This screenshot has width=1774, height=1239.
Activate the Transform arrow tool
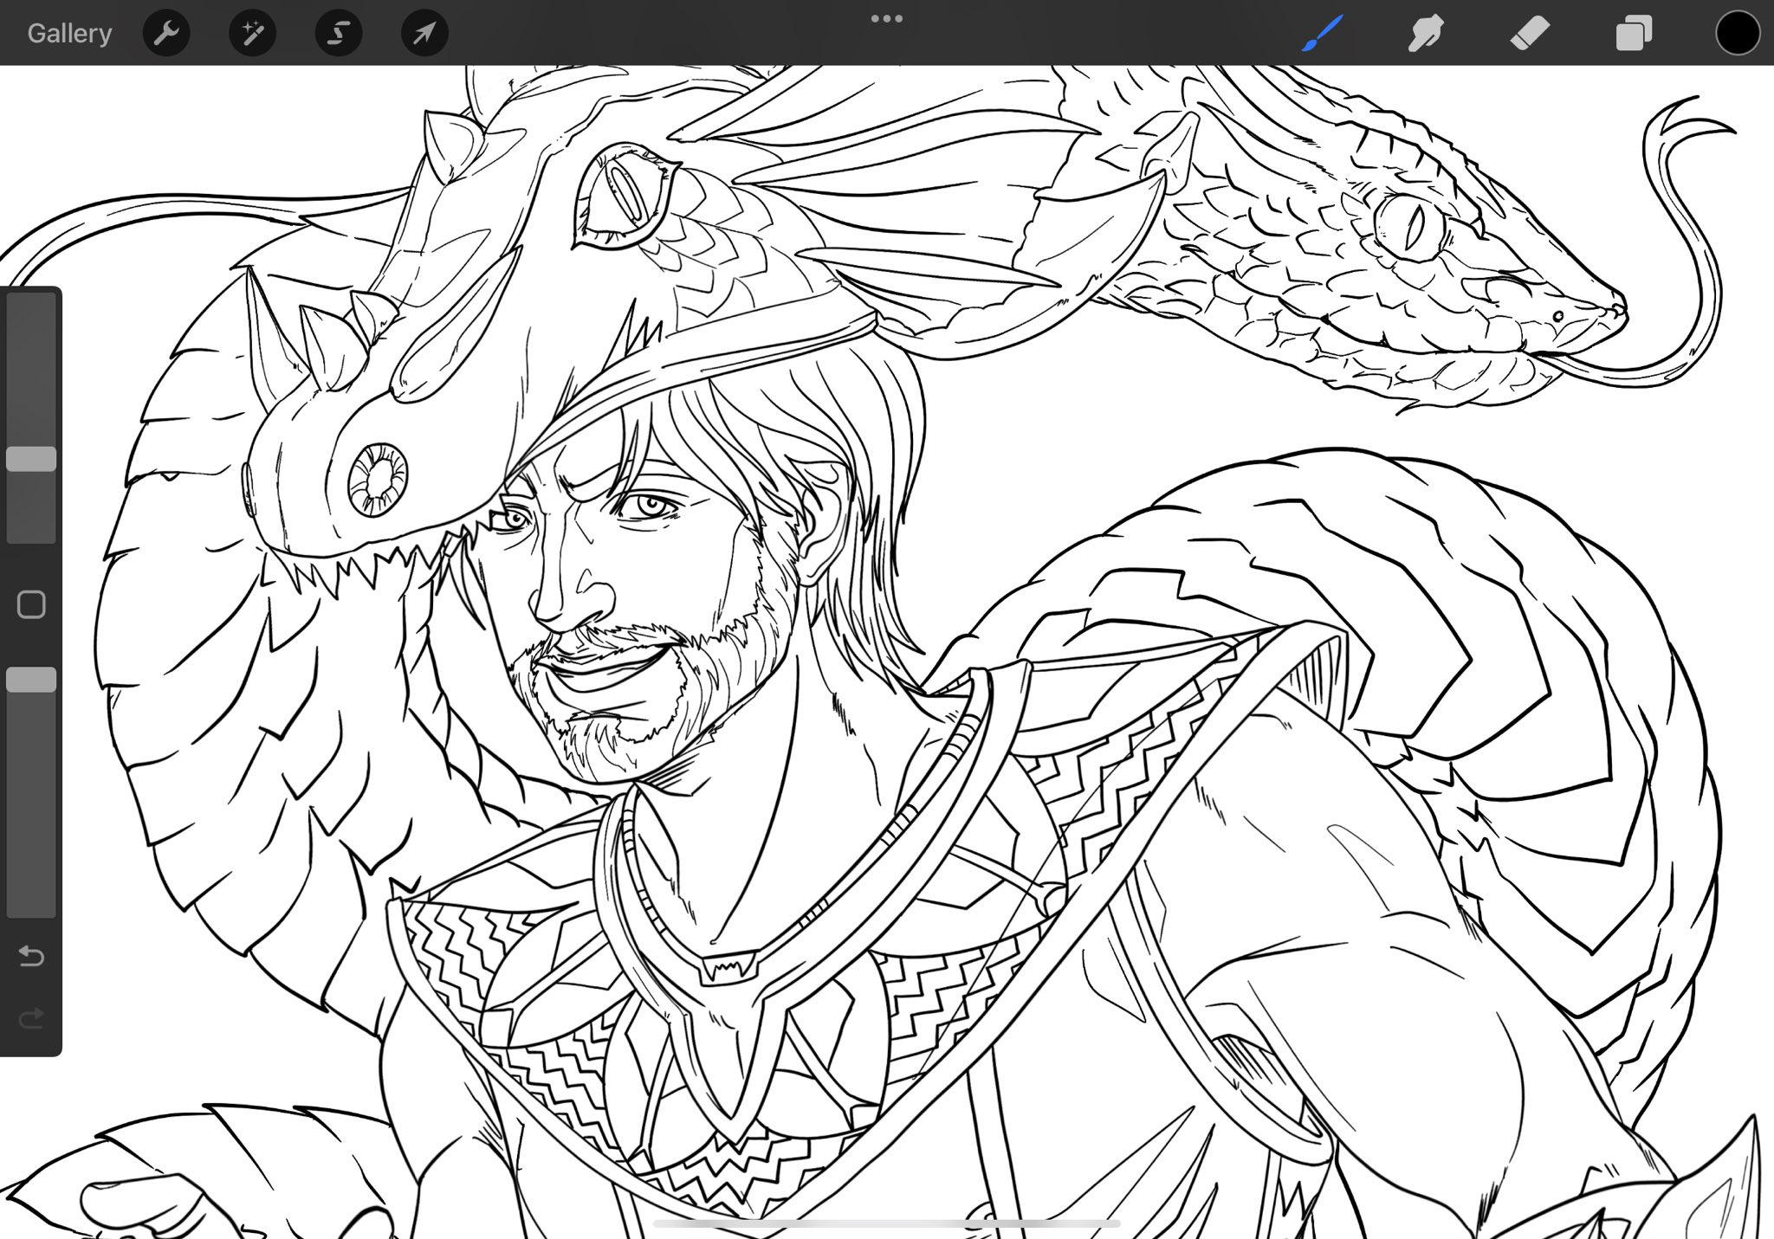(424, 34)
